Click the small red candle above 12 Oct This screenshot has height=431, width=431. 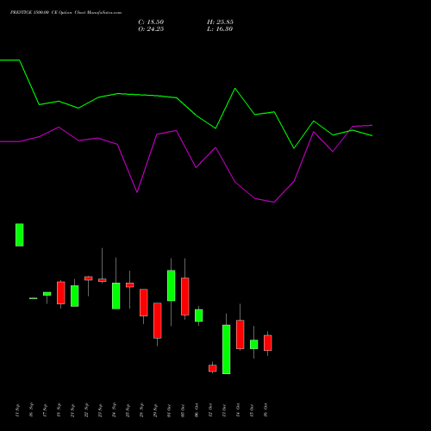[213, 368]
